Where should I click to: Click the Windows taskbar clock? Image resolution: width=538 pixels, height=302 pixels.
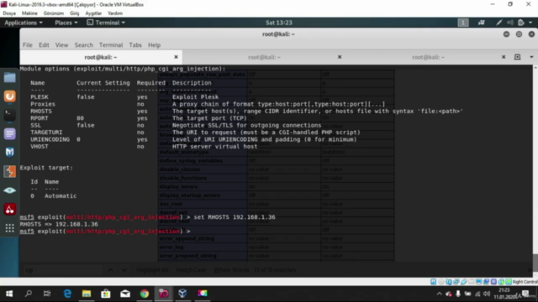coord(504,294)
